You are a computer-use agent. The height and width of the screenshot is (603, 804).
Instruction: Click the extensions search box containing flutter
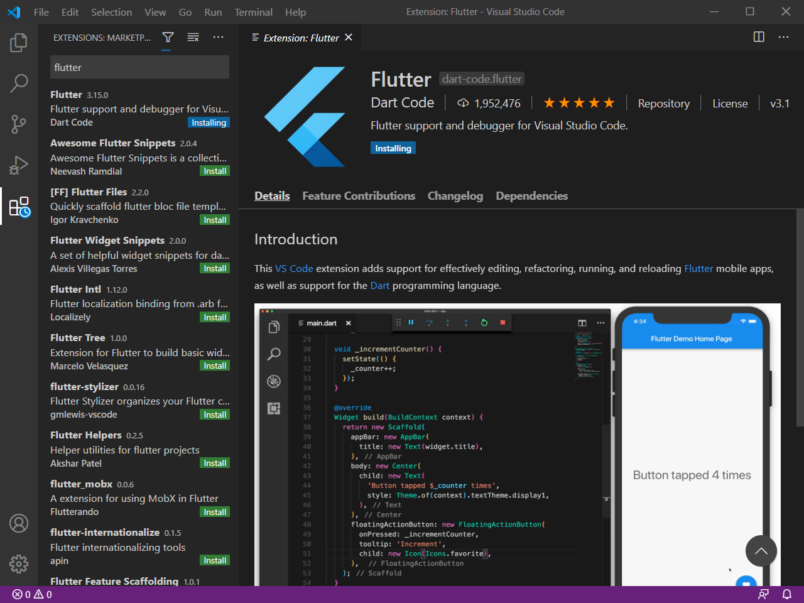coord(139,67)
